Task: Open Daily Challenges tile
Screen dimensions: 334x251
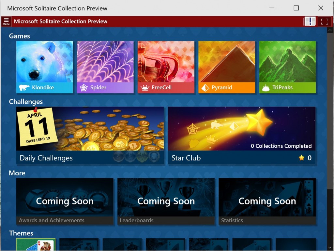Action: pyautogui.click(x=90, y=135)
